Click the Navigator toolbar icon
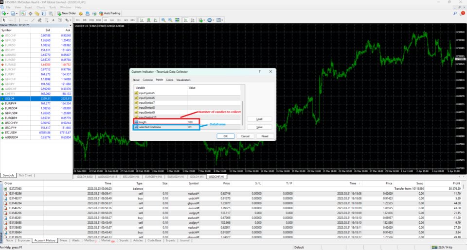The image size is (467, 250). (37, 14)
